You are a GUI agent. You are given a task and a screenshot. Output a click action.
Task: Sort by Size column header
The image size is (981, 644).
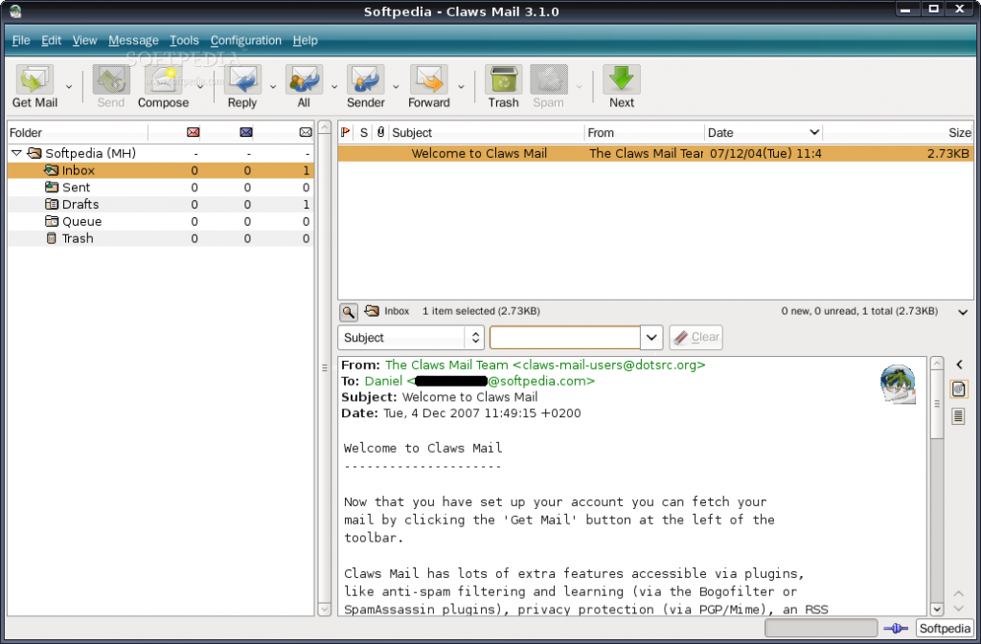coord(898,132)
